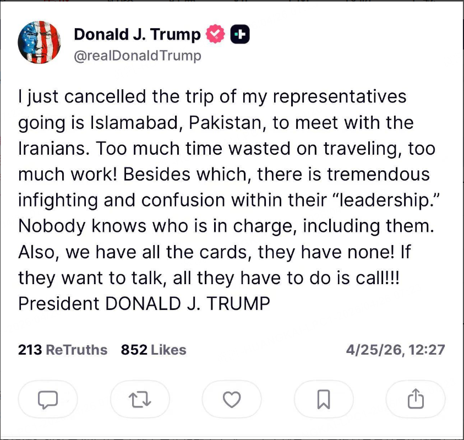The image size is (464, 440).
Task: Click the black plus badge beside the name
Action: pyautogui.click(x=239, y=35)
